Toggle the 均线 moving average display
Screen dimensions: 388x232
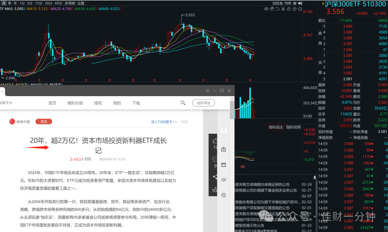[287, 3]
